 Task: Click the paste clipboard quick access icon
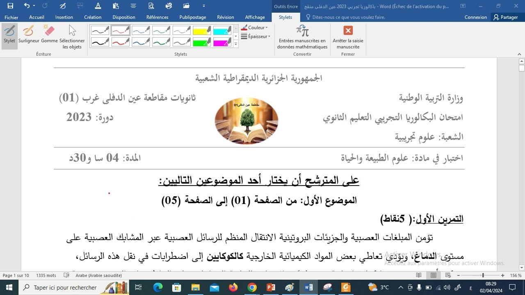(116, 6)
